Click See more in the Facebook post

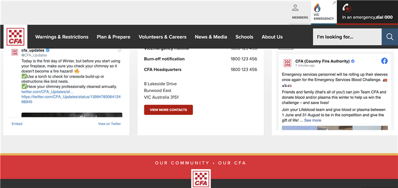tap(312, 120)
